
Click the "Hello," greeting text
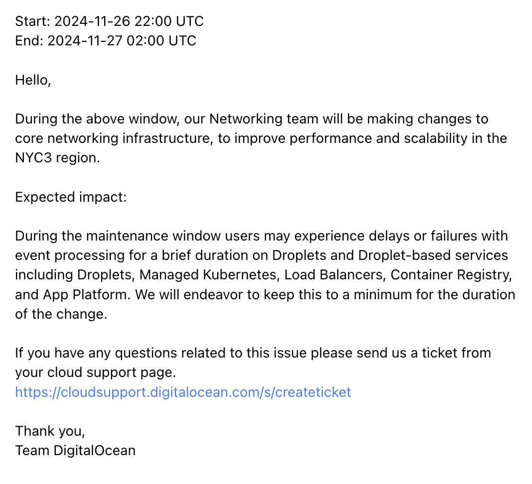click(33, 80)
